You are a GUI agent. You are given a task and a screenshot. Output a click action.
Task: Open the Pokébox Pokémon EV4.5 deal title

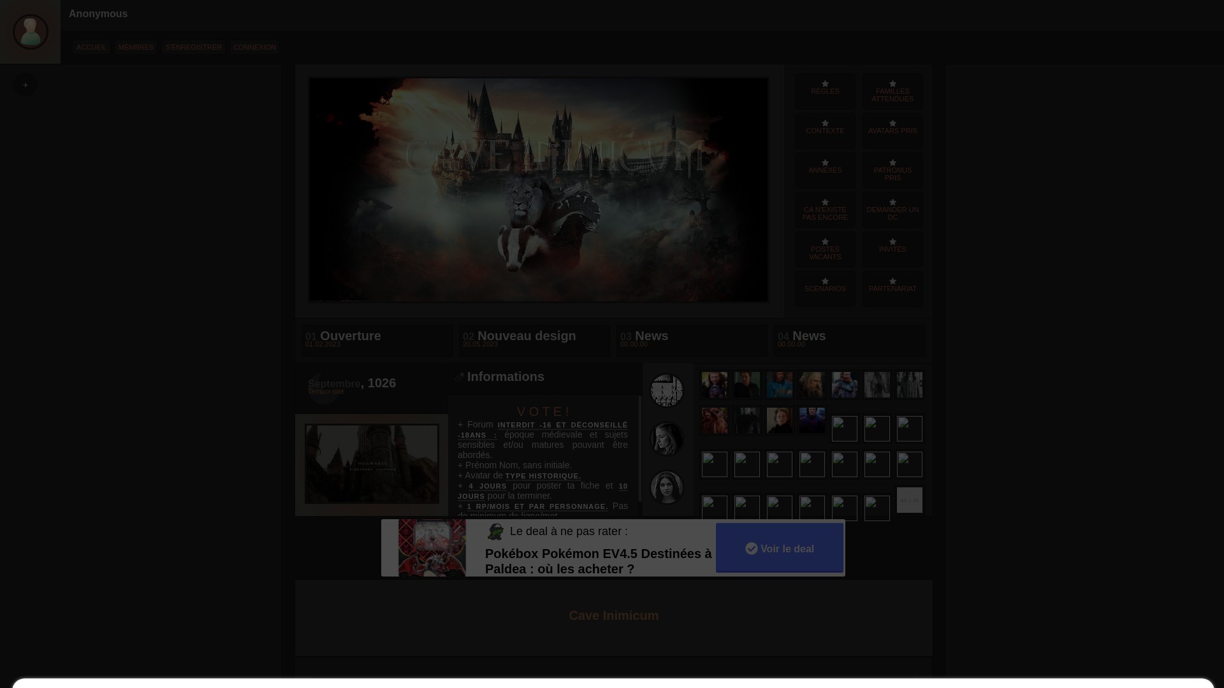(x=598, y=561)
